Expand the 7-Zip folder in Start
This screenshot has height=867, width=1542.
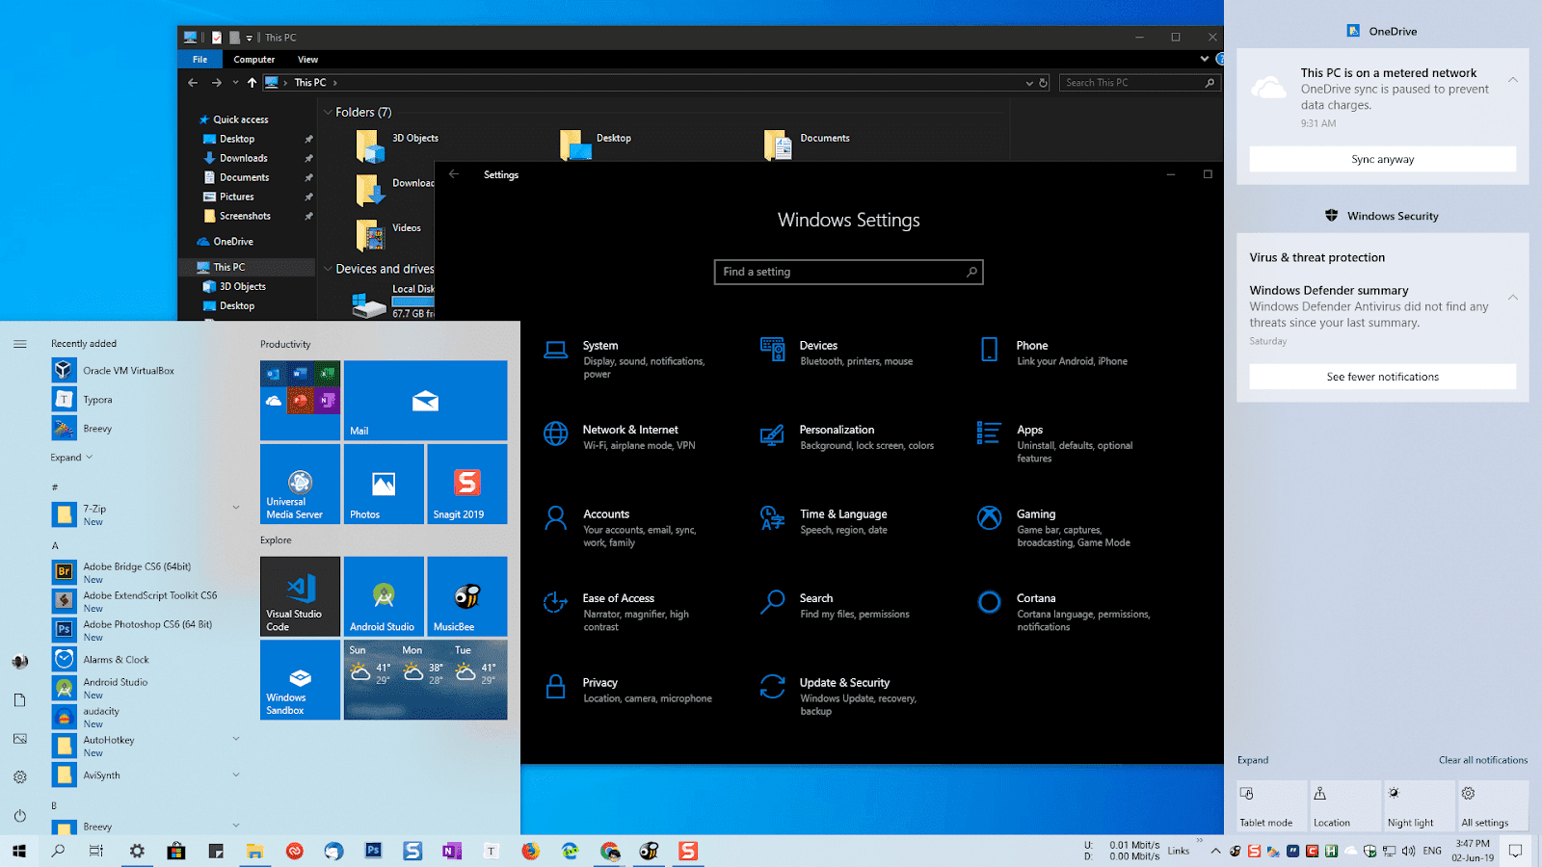pyautogui.click(x=236, y=508)
